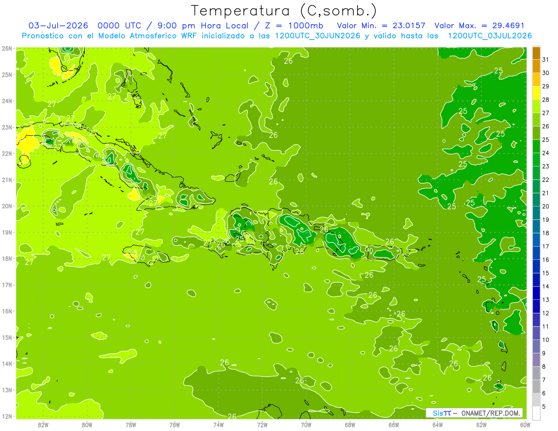
Task: Click the "20" value on color scale
Action: point(545,206)
